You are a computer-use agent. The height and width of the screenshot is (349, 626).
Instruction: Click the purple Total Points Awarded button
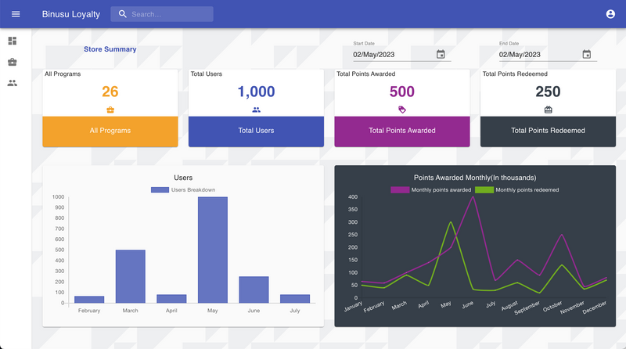(x=402, y=131)
